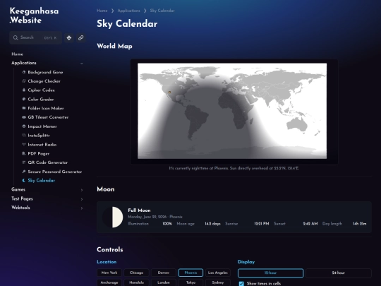
Task: Open the Webtools section label
Action: (20, 208)
